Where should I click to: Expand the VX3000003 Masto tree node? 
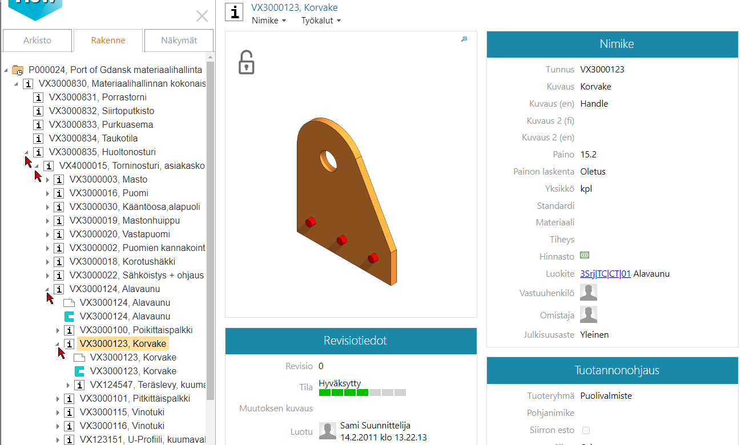click(x=48, y=180)
